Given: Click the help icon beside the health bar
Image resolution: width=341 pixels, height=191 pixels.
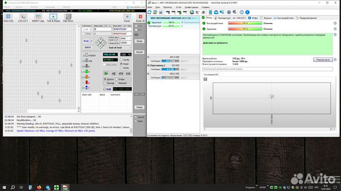Looking at the screenshot, I should coord(335,29).
